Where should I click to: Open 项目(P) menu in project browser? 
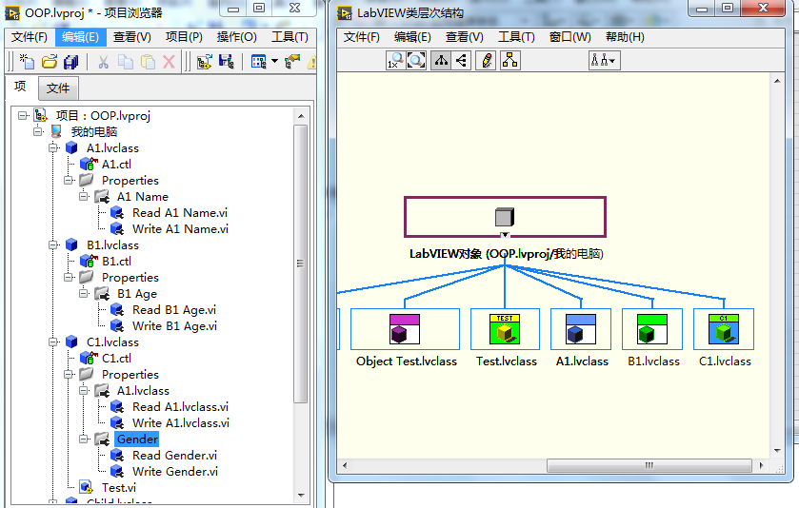pos(184,37)
